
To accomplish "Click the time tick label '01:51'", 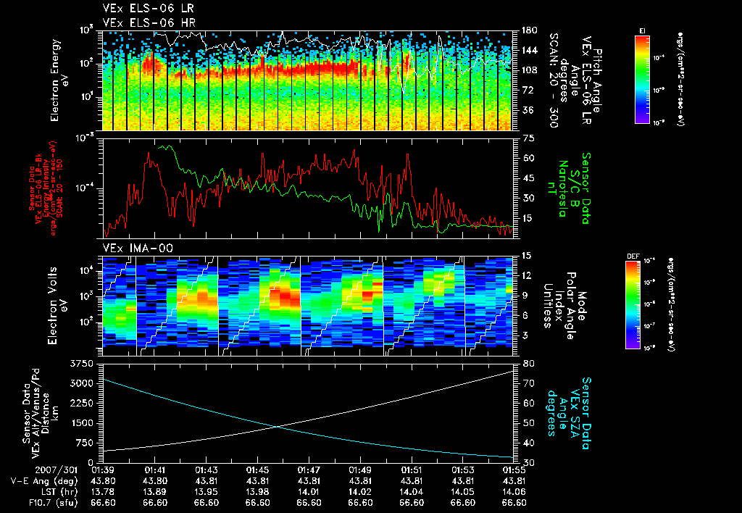I will (412, 470).
